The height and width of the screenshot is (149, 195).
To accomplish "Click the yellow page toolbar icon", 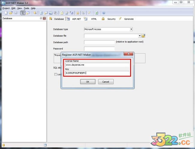I will coord(62,13).
